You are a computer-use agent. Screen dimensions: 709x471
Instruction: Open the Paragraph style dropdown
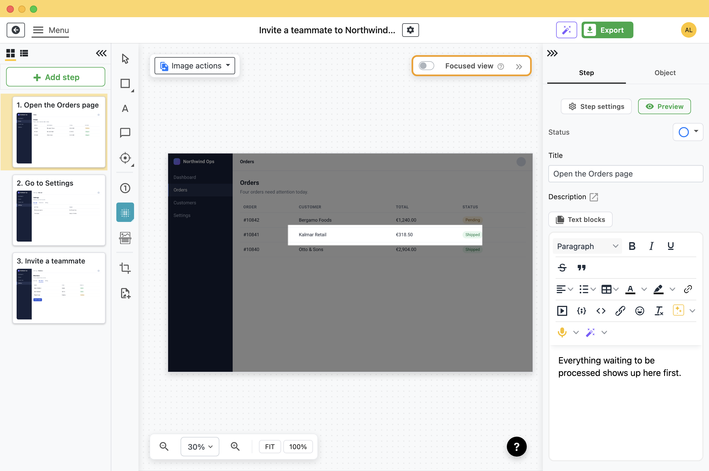point(587,246)
